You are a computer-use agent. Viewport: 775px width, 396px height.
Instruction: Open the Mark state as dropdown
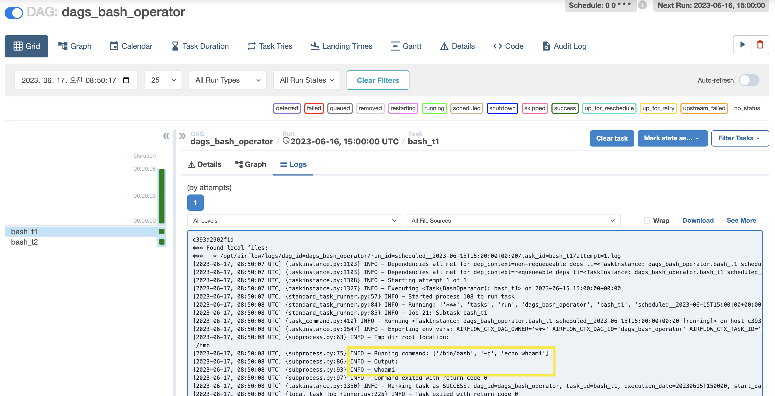coord(672,138)
